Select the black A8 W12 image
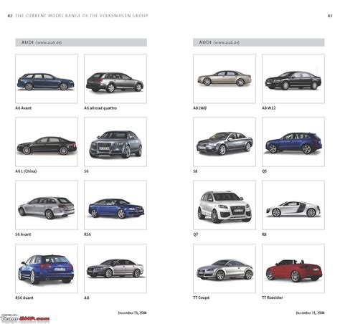Viewport: 340px width, 324px height. [x=293, y=79]
